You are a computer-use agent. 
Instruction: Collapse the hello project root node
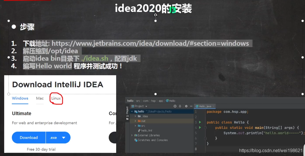(x=132, y=111)
